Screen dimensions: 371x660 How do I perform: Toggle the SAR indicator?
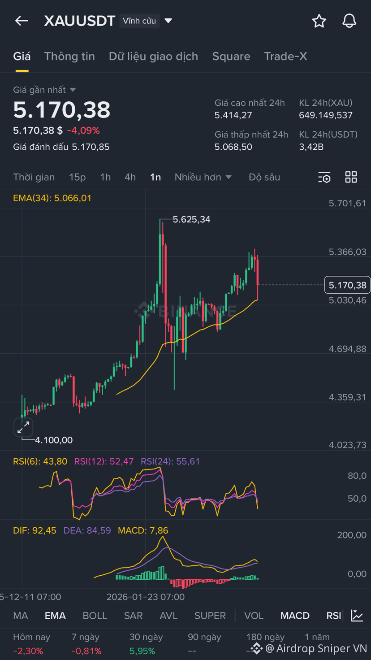133,616
